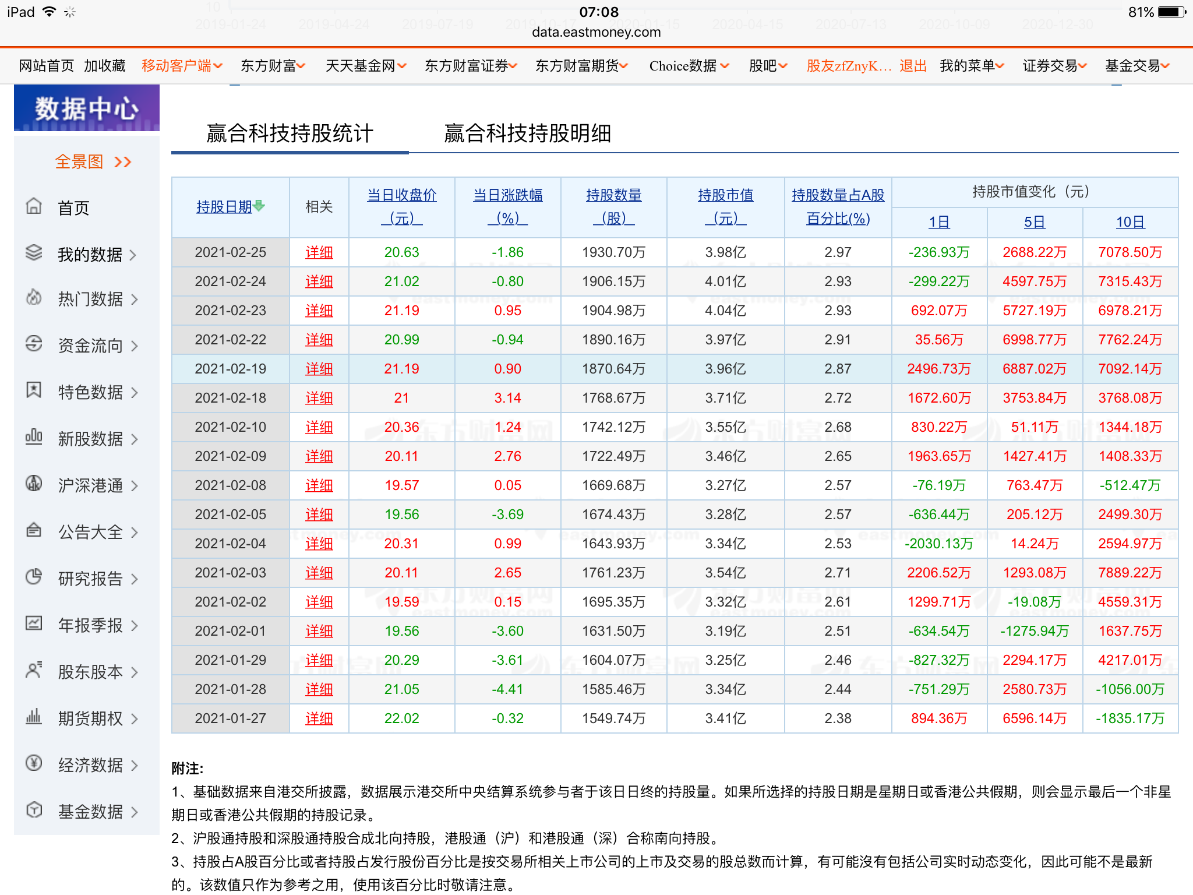Expand 全景图 double chevron
1193x895 pixels.
click(123, 162)
